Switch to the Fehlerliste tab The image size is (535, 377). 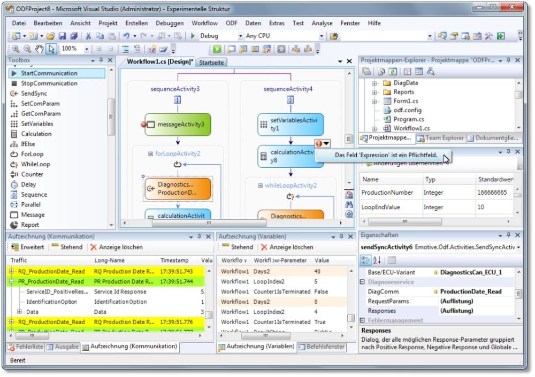pos(26,347)
